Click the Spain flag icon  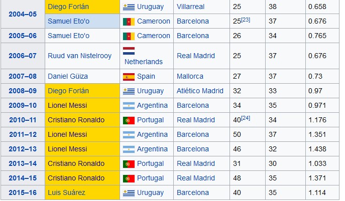129,77
